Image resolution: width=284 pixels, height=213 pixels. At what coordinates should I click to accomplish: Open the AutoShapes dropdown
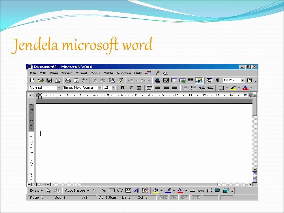pyautogui.click(x=77, y=191)
